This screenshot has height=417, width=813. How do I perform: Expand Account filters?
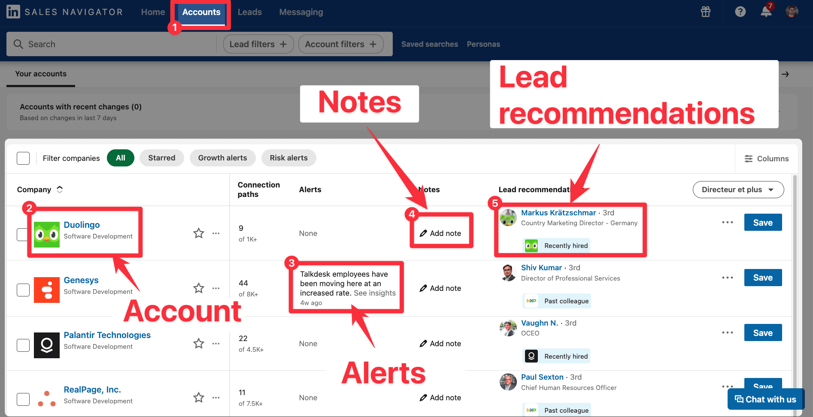pyautogui.click(x=341, y=44)
